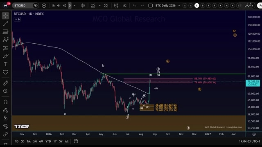The height and width of the screenshot is (147, 262).
Task: Open the indicators dialog
Action: [93, 6]
